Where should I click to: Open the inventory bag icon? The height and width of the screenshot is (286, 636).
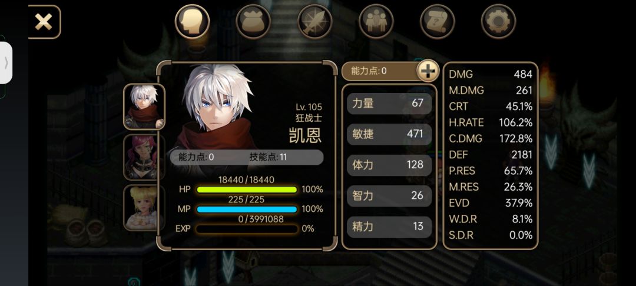click(x=253, y=21)
